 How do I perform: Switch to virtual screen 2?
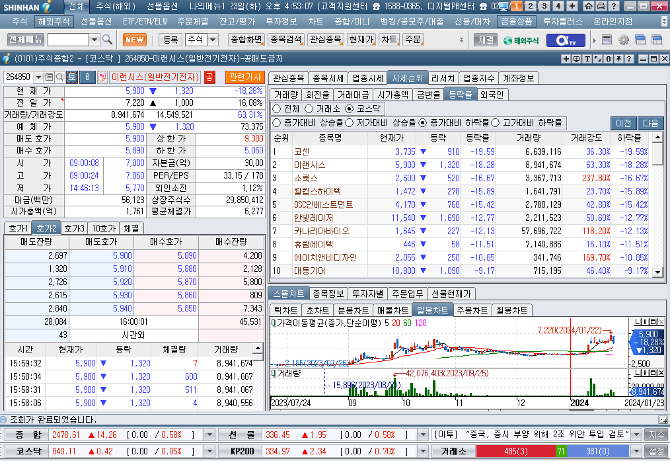(531, 6)
